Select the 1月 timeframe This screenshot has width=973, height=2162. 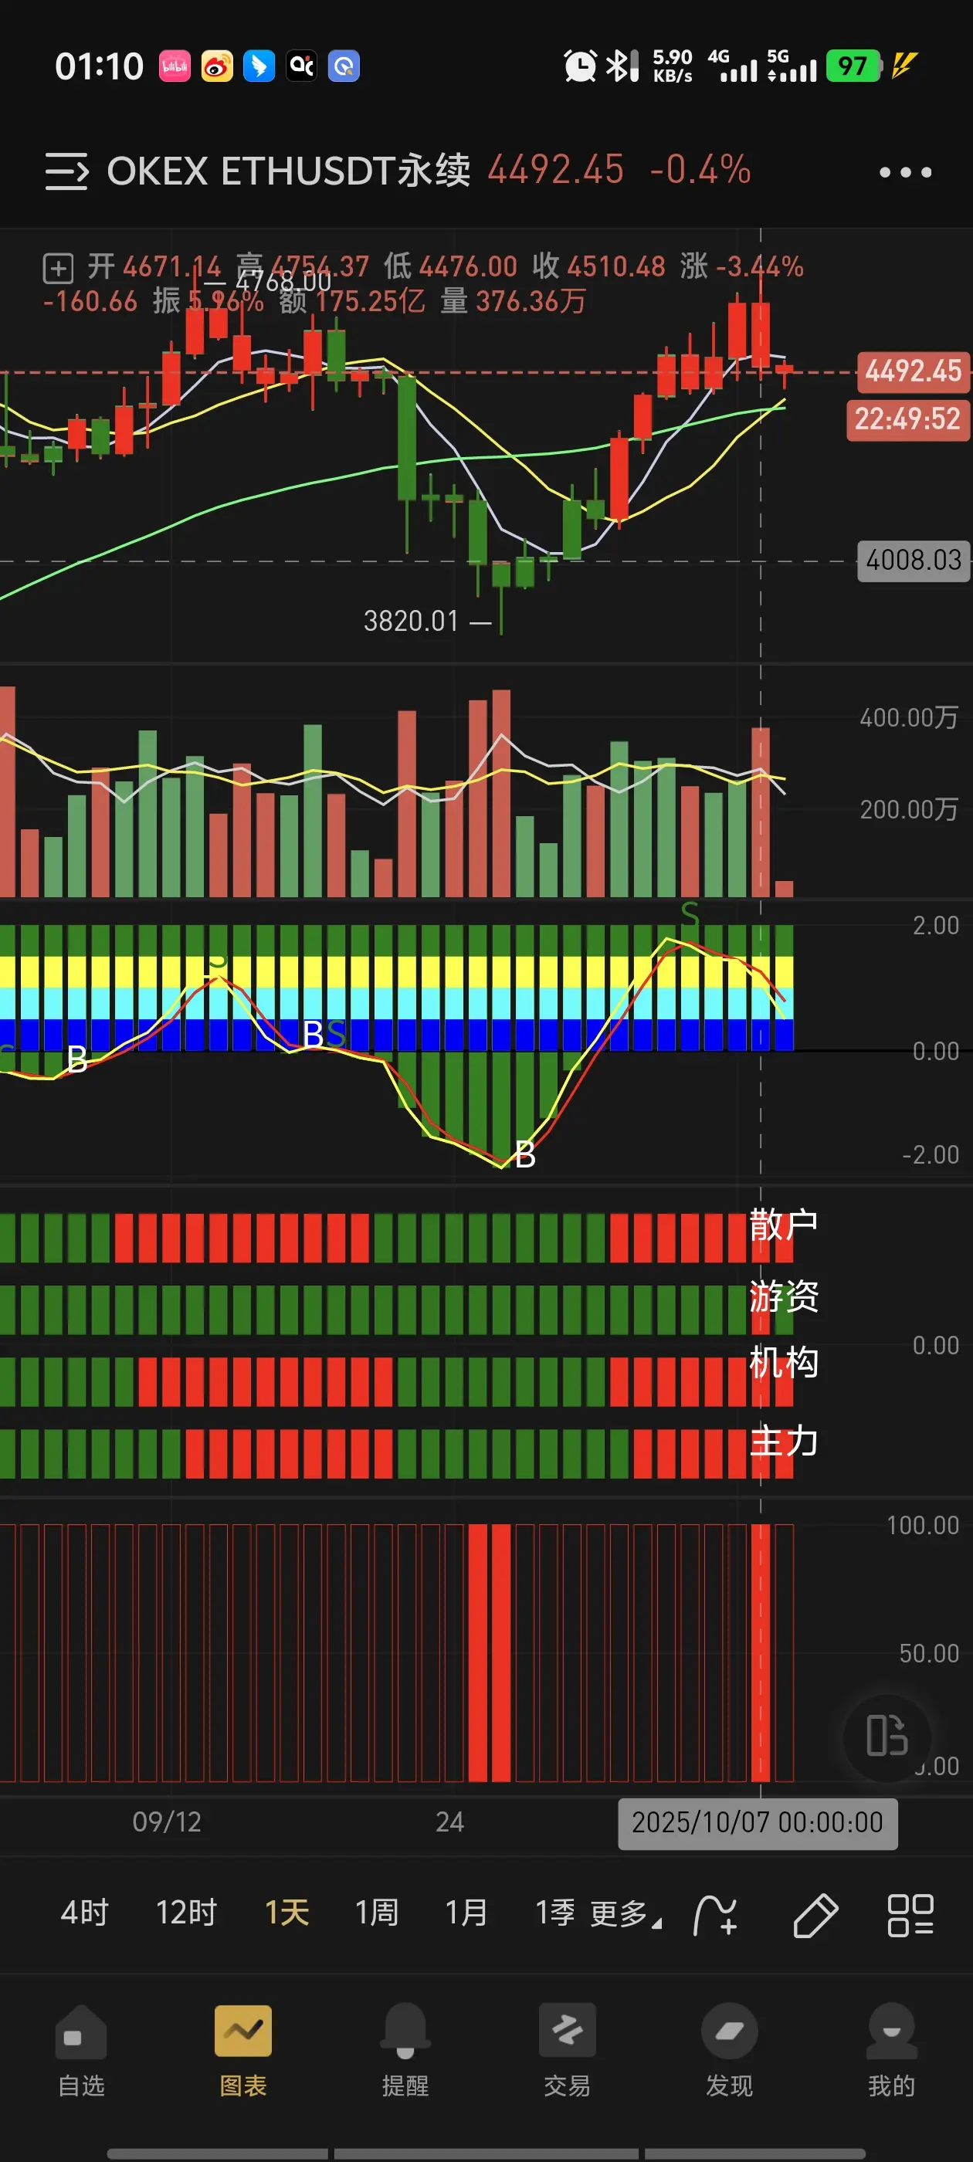(466, 1913)
